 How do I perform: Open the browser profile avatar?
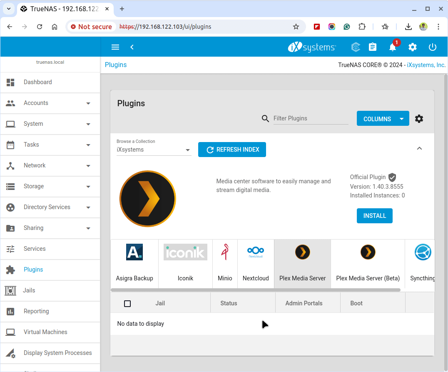pos(423,27)
